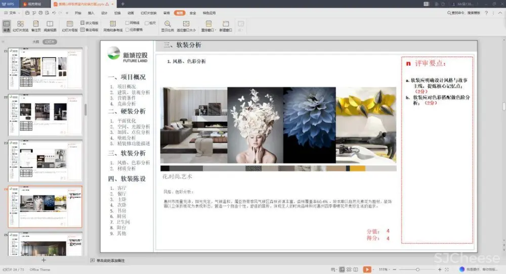Open Reading View (阅读视图)
This screenshot has height=274, width=506.
(x=50, y=26)
